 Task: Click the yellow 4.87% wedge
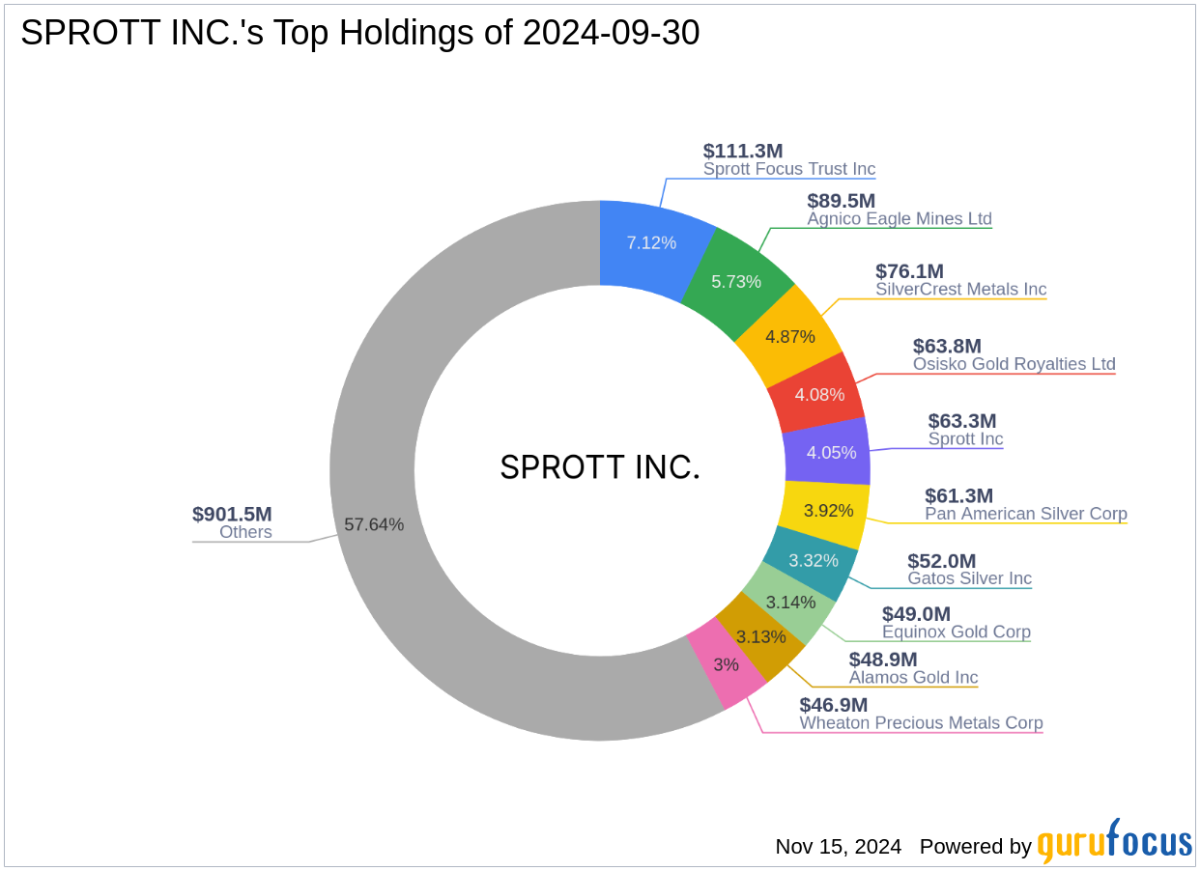click(x=789, y=336)
